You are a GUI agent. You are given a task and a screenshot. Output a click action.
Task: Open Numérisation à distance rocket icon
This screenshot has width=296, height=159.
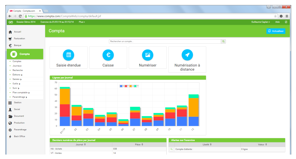(x=187, y=55)
